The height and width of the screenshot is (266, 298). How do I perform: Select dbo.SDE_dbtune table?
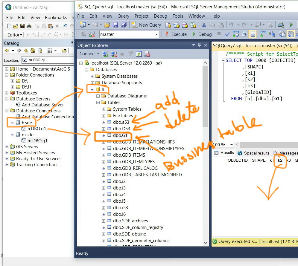click(130, 234)
